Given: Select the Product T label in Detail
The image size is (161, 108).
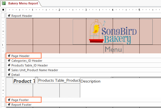Looking at the screenshot, I should pyautogui.click(x=24, y=81).
